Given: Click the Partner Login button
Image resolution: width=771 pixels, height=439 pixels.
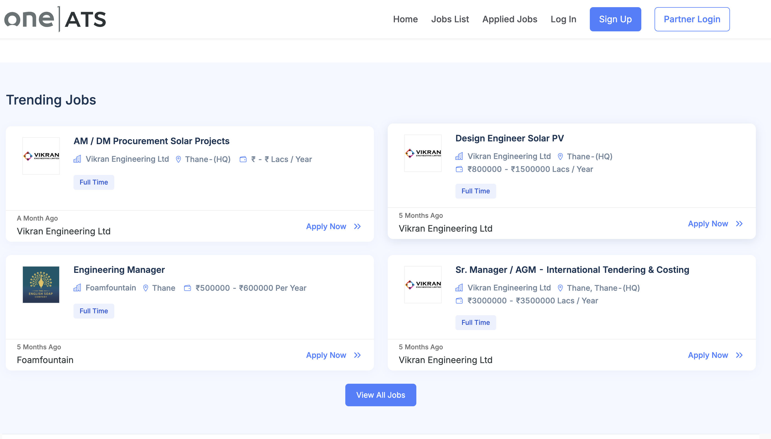Looking at the screenshot, I should tap(692, 19).
